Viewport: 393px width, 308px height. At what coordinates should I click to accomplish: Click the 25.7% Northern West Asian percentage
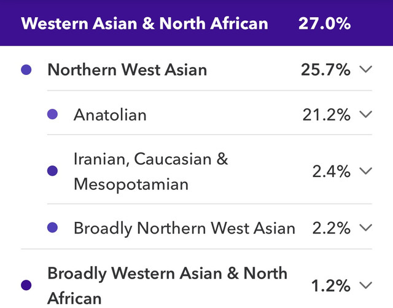tap(325, 69)
